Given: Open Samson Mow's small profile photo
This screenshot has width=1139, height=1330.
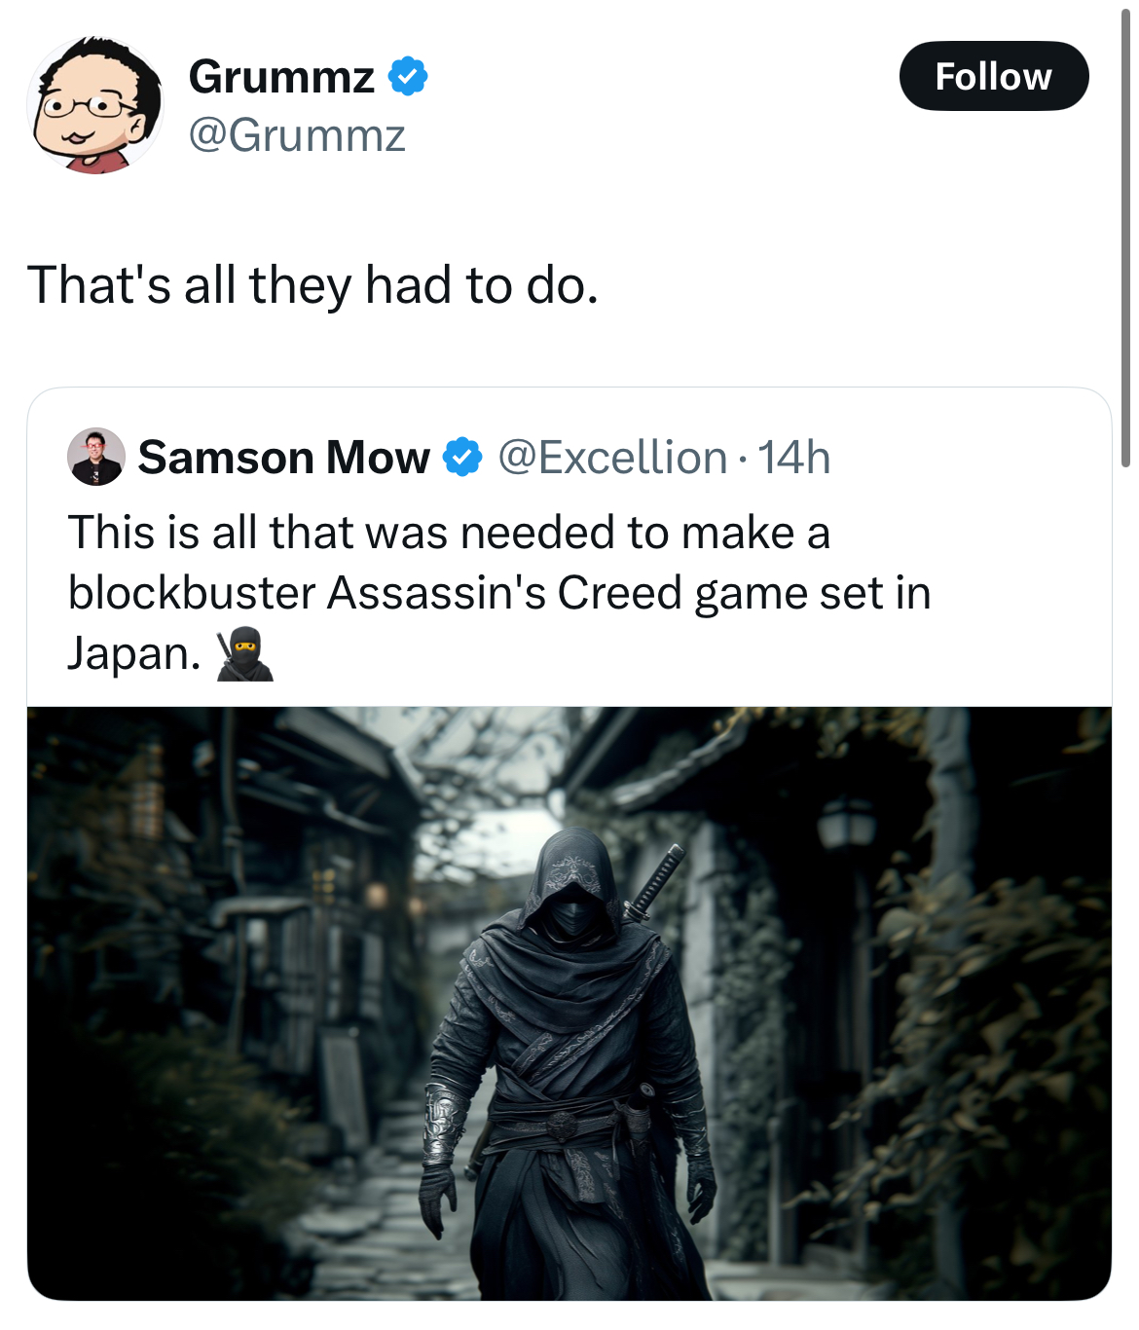Looking at the screenshot, I should point(95,457).
